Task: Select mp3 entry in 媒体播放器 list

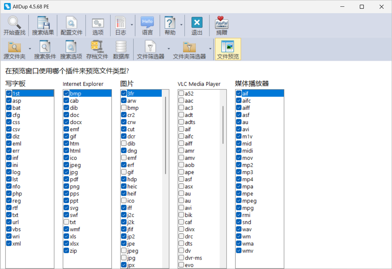Action: pyautogui.click(x=248, y=172)
